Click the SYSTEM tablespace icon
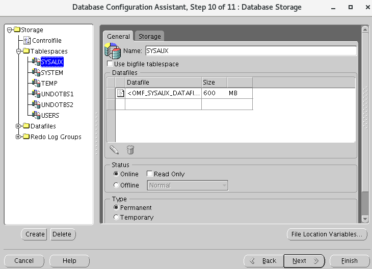372x269 pixels. 36,73
